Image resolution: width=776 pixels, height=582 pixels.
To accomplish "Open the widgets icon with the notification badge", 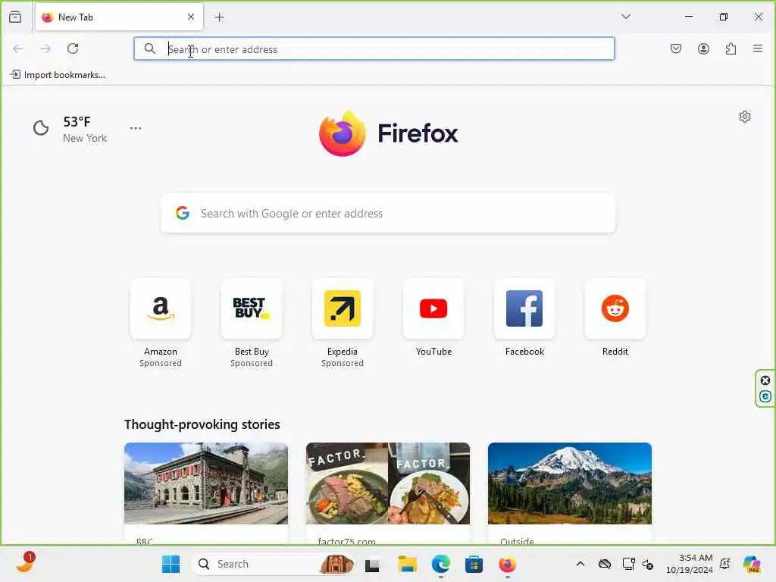I will (x=25, y=563).
